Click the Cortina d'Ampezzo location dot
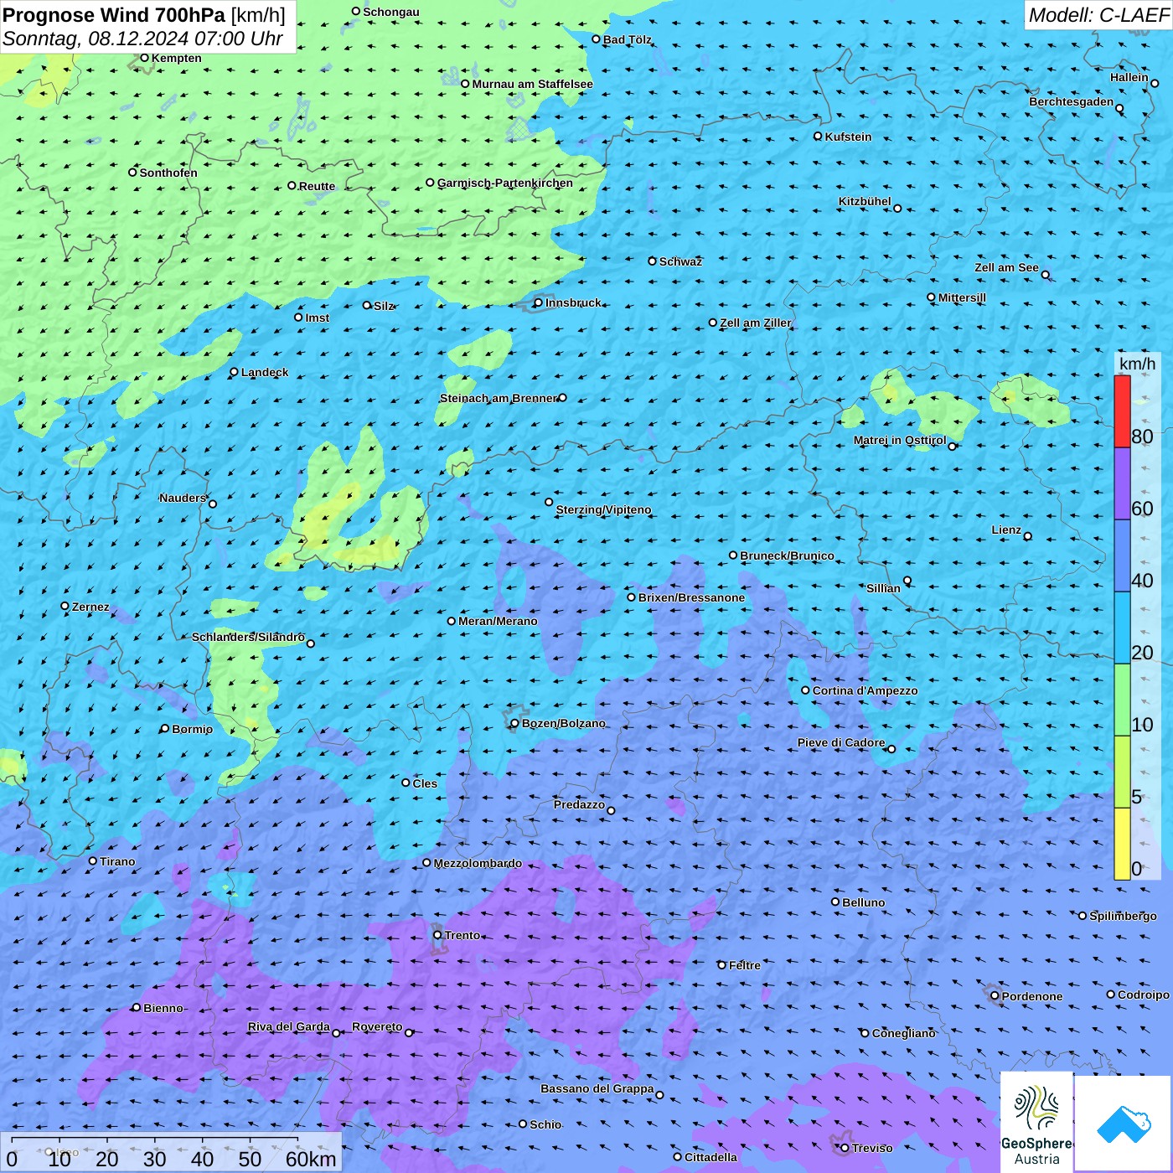1173x1173 pixels. coord(806,690)
